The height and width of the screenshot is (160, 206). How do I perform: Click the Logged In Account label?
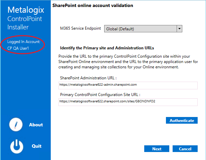point(24,42)
